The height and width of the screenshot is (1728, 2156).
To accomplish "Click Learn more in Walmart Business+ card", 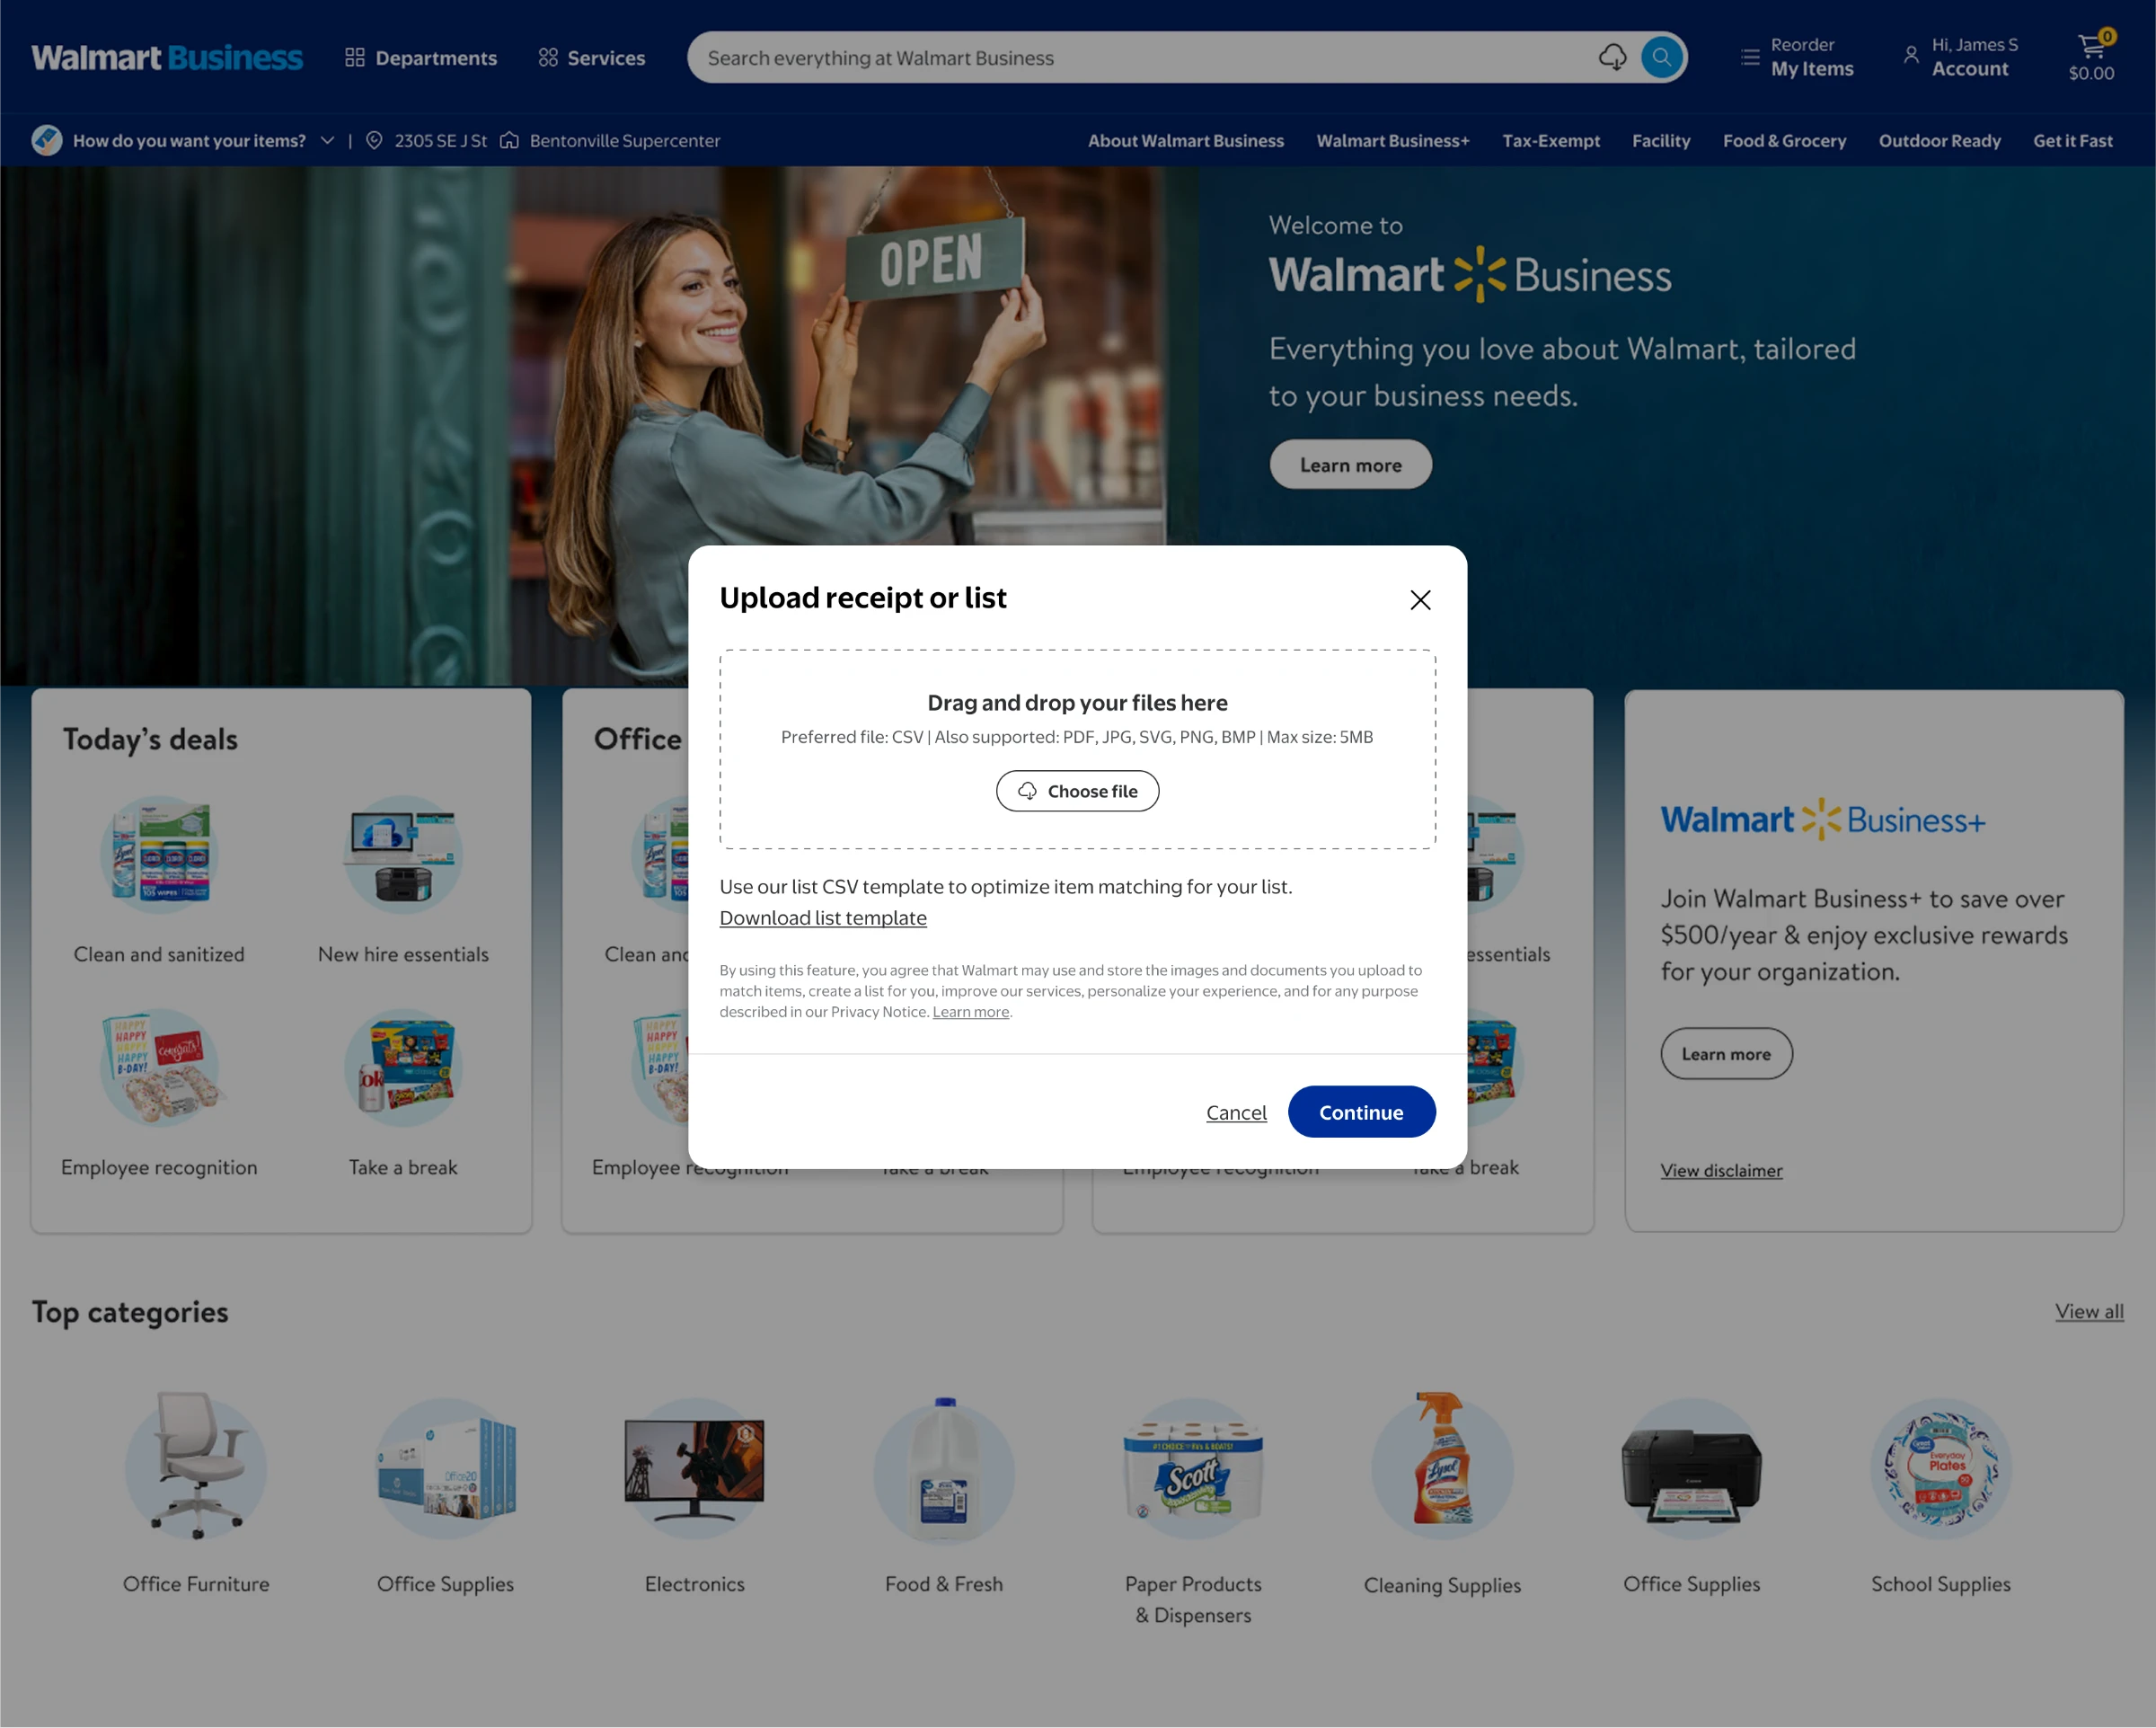I will coord(1726,1054).
